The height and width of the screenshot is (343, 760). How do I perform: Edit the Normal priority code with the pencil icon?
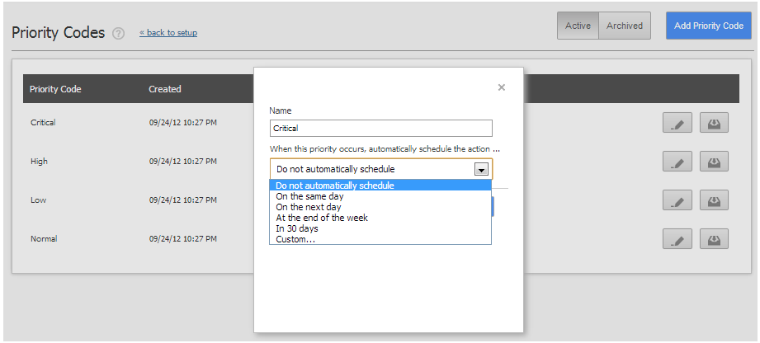(x=677, y=239)
